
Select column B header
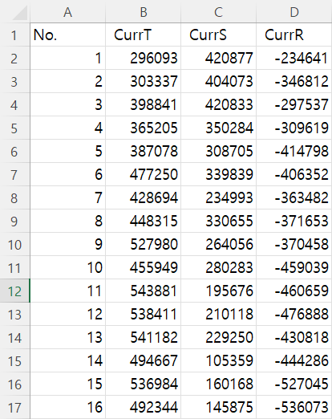[x=144, y=11]
